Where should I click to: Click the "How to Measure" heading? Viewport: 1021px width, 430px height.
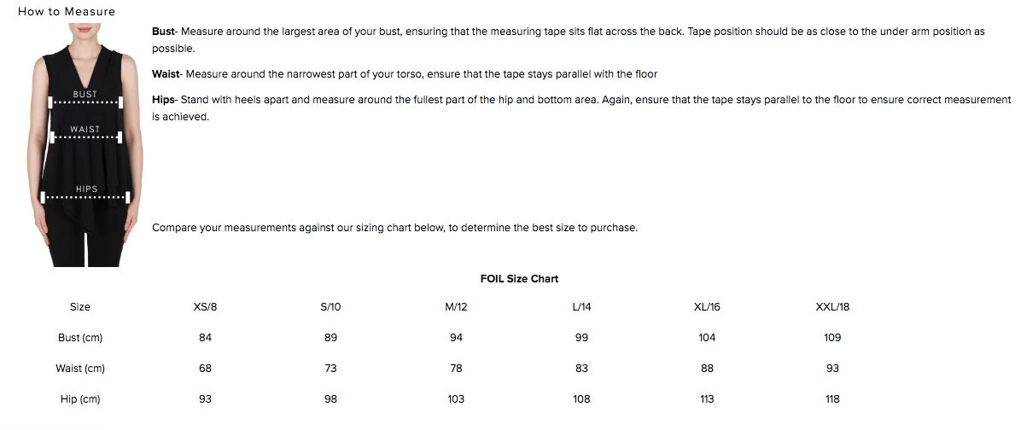point(67,12)
